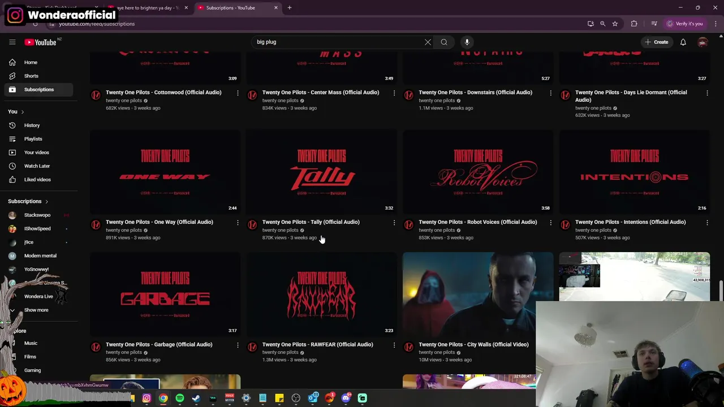Viewport: 724px width, 407px height.
Task: Play the Intentions video thumbnail
Action: coord(635,172)
